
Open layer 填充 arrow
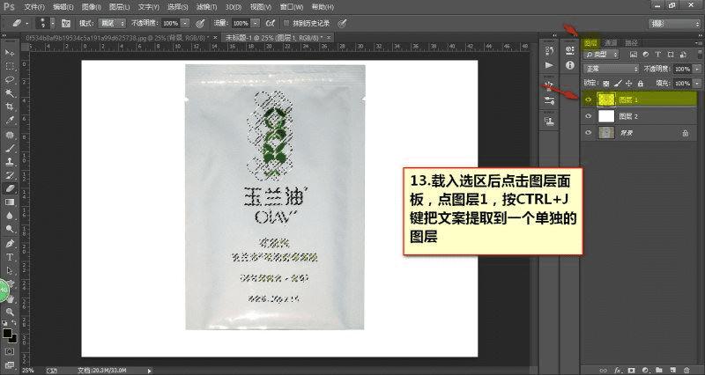pyautogui.click(x=697, y=84)
